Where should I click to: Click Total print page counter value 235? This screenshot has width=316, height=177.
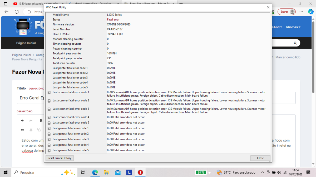pyautogui.click(x=109, y=58)
